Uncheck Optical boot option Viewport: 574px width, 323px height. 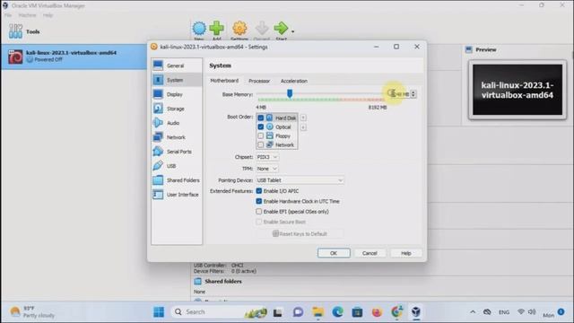(x=261, y=127)
